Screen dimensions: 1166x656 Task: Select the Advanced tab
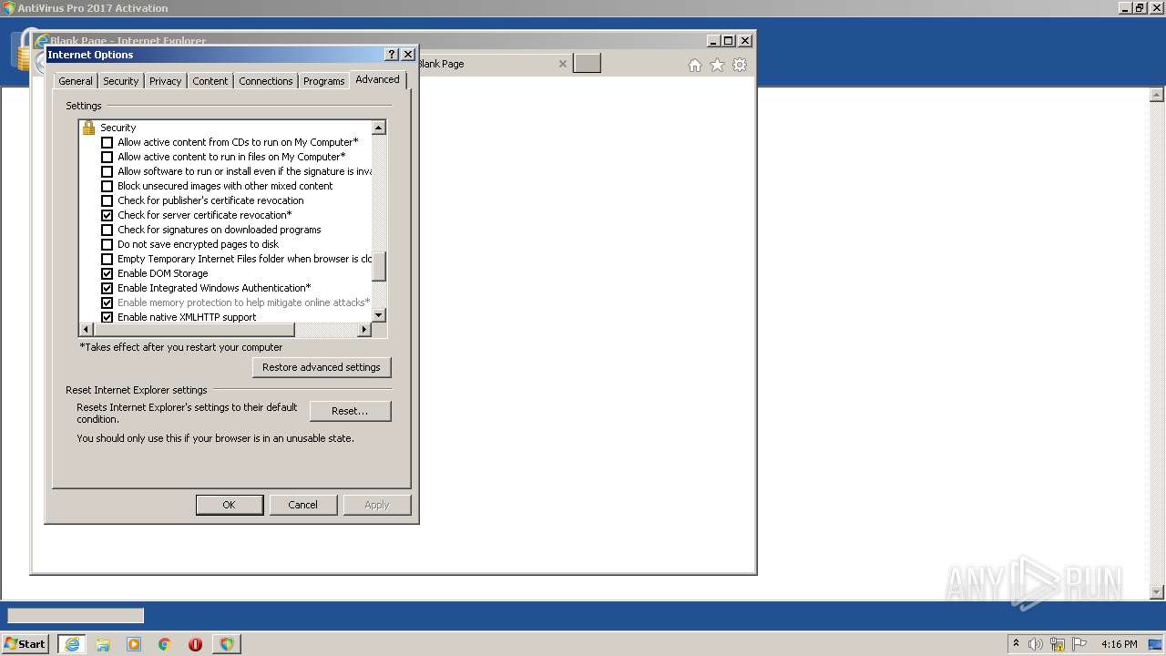pyautogui.click(x=377, y=79)
